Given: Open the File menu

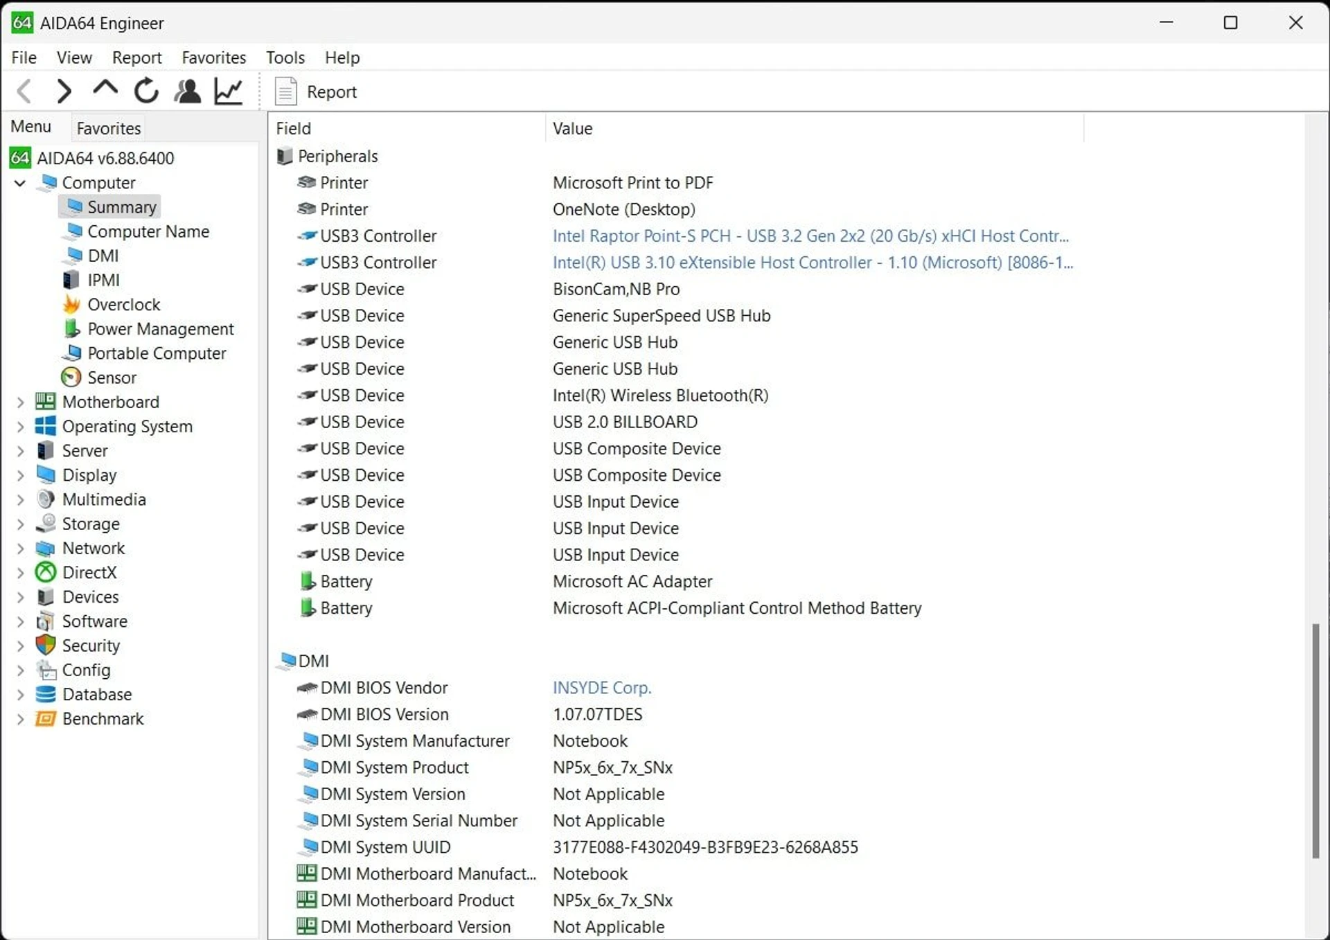Looking at the screenshot, I should 24,57.
